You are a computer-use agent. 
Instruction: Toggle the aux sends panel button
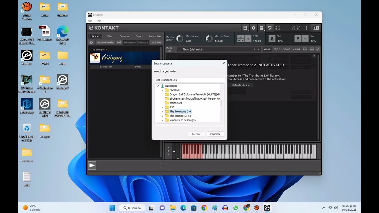coord(312,49)
